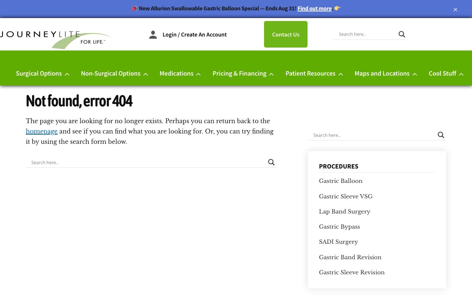Click the JourneyLite For Life logo
This screenshot has height=295, width=472.
pos(55,39)
